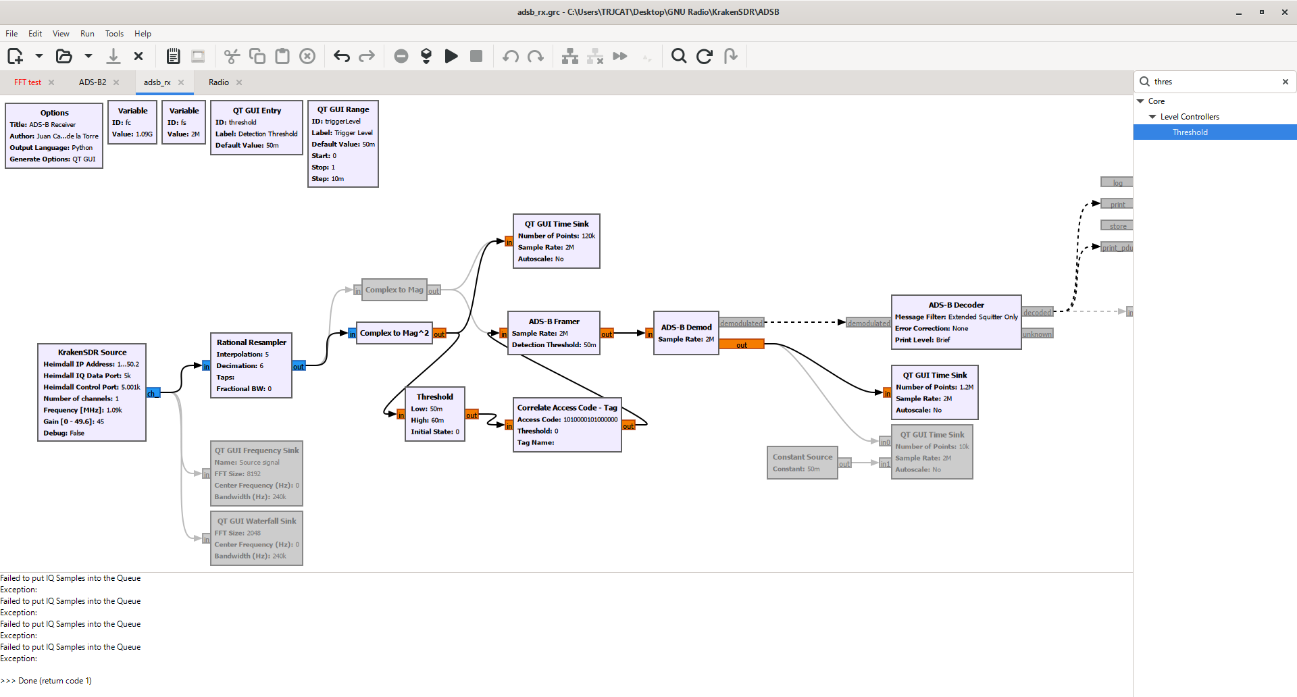Open the recent files dropdown beside Open
Screen dimensions: 1297x697
(x=88, y=56)
